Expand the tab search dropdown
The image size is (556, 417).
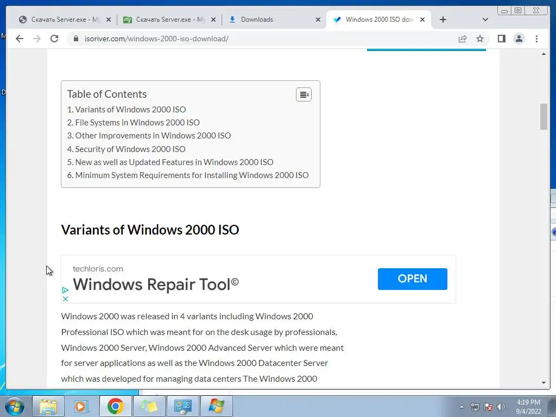click(485, 20)
